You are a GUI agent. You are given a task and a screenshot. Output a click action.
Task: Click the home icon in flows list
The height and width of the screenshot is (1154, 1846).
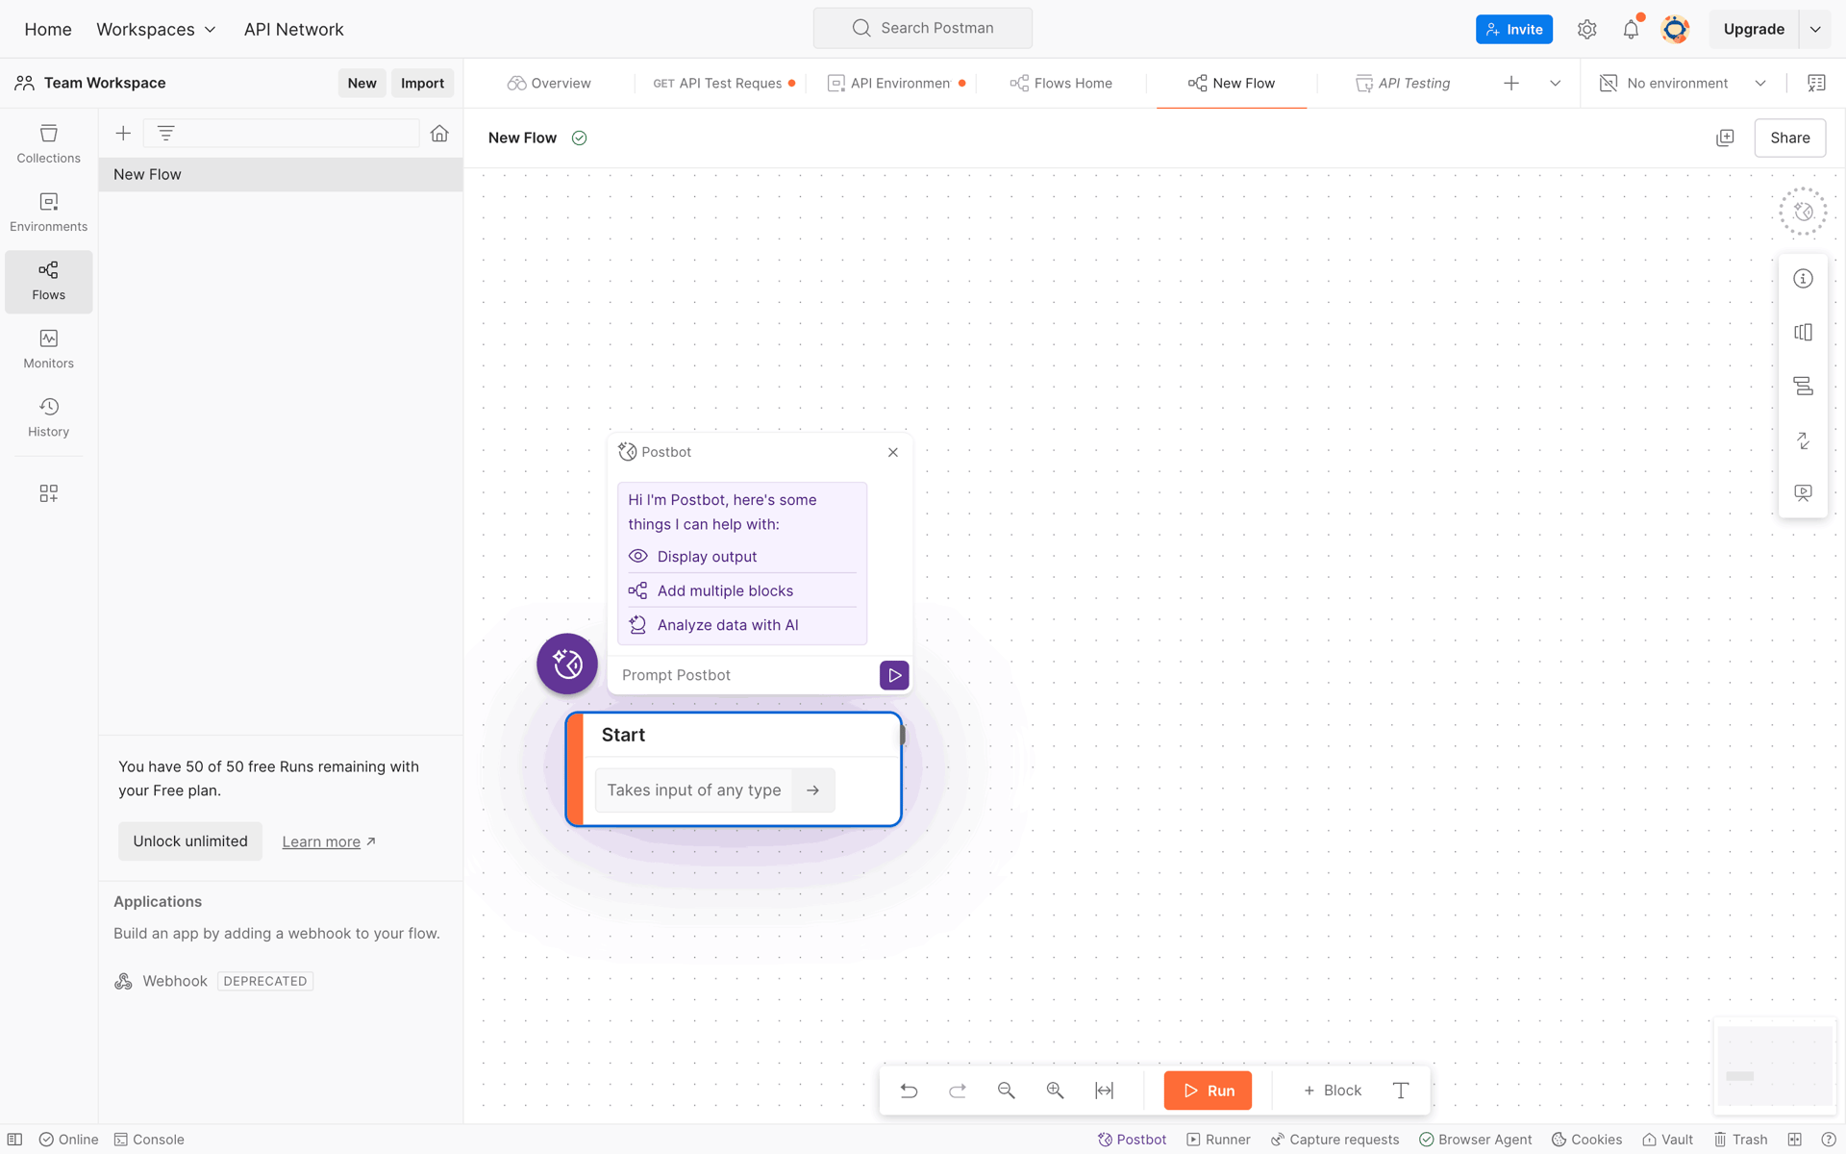[x=439, y=134]
